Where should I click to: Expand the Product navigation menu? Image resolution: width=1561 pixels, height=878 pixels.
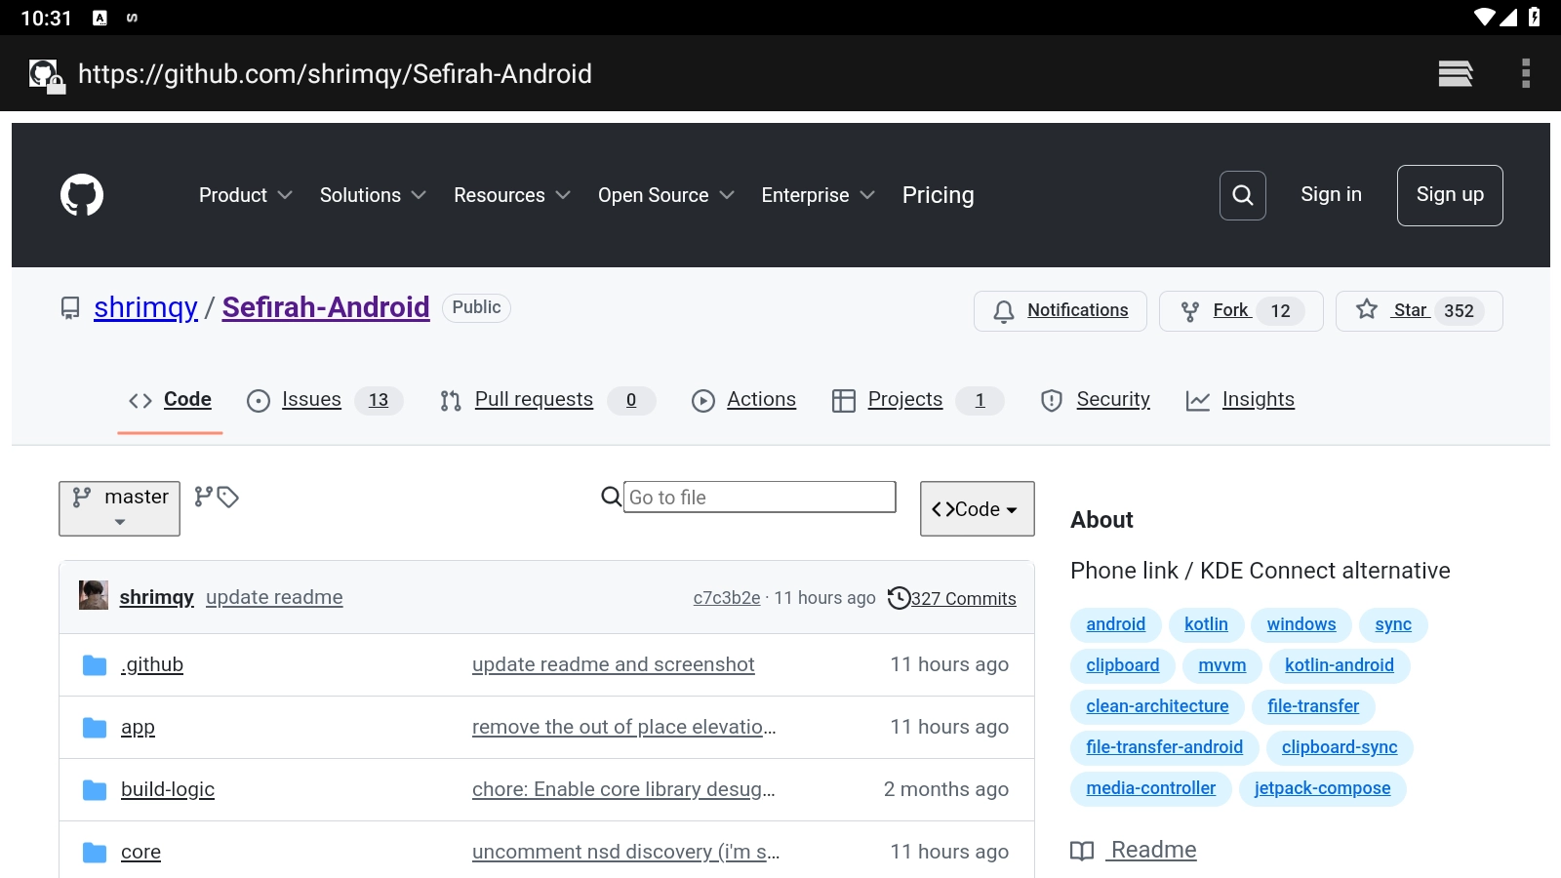[x=245, y=195]
